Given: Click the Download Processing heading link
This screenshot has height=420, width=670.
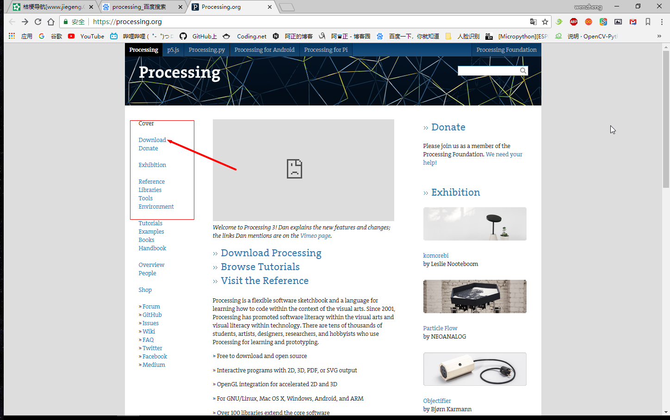Looking at the screenshot, I should click(271, 253).
